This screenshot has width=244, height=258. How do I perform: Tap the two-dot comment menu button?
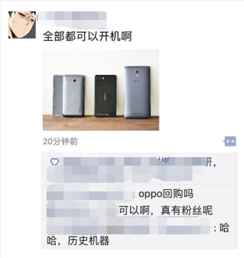(230, 141)
